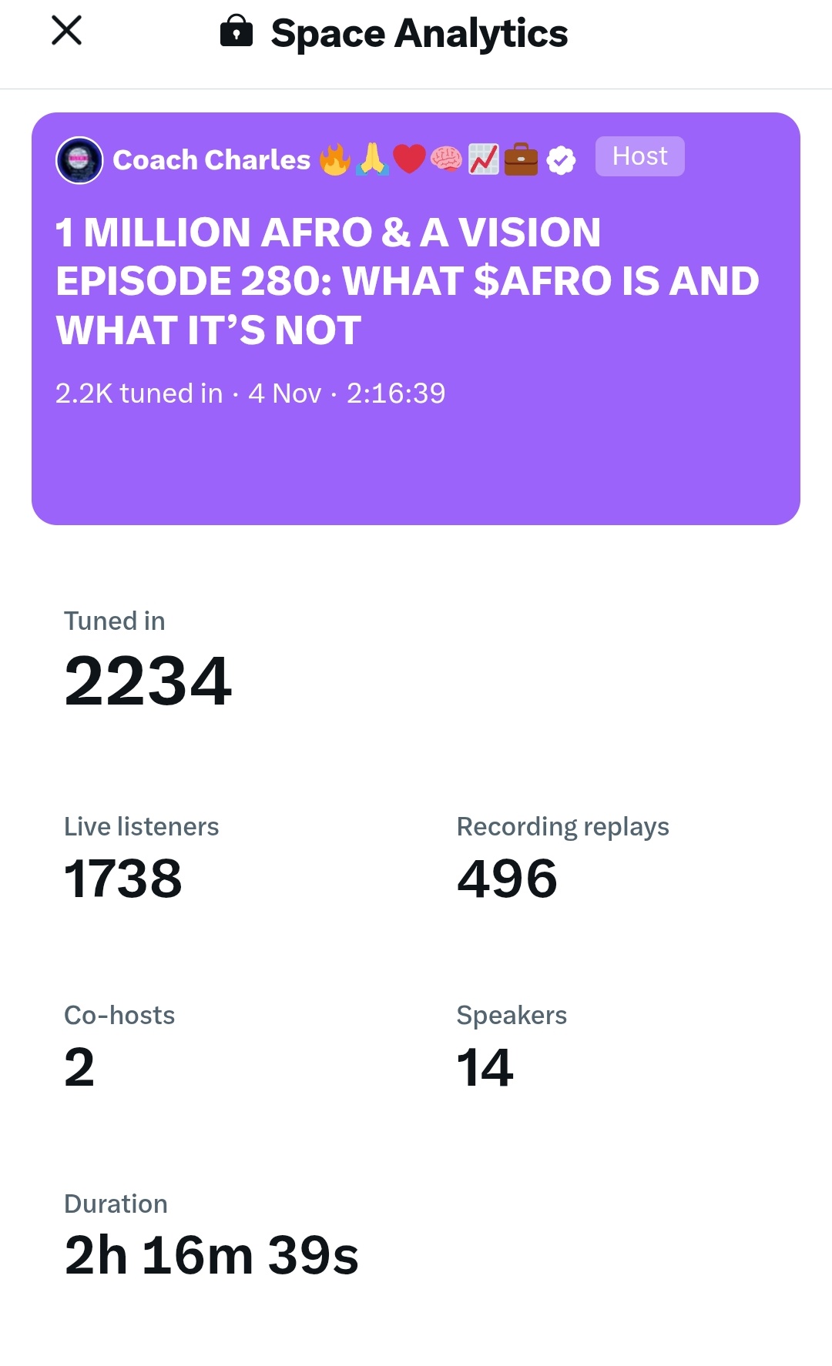Image resolution: width=832 pixels, height=1366 pixels.
Task: Select the Duration 2h 16m 39s value
Action: [x=211, y=1255]
